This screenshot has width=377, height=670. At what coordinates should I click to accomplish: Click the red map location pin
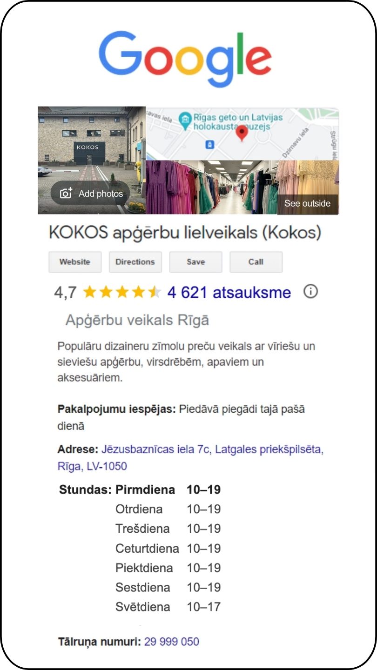point(241,133)
